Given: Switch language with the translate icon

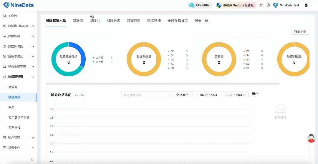Looking at the screenshot, I should point(307,6).
